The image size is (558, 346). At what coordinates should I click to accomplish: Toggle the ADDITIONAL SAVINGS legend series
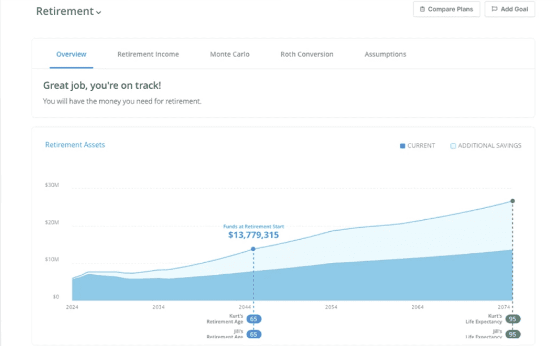tap(486, 146)
